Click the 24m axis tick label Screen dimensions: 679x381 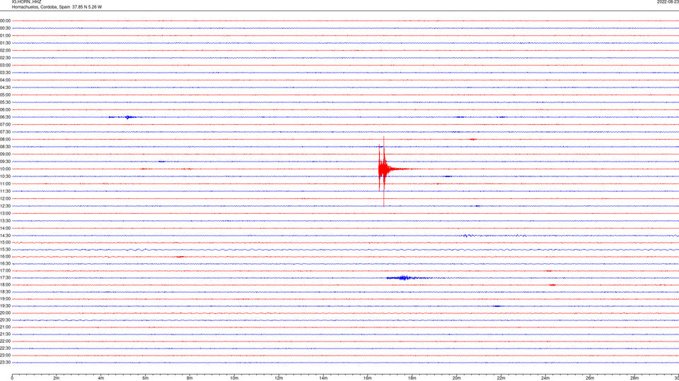(545, 378)
